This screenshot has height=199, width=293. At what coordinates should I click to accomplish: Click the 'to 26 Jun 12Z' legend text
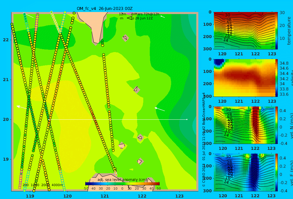[142, 18]
